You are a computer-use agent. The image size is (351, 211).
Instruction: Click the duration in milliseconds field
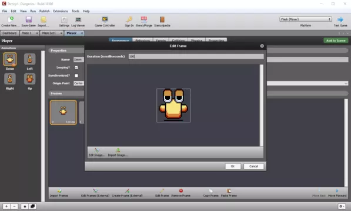196,56
